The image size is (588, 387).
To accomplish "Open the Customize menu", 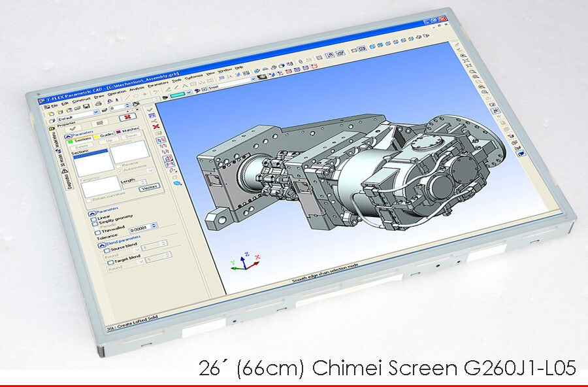I will (x=193, y=76).
